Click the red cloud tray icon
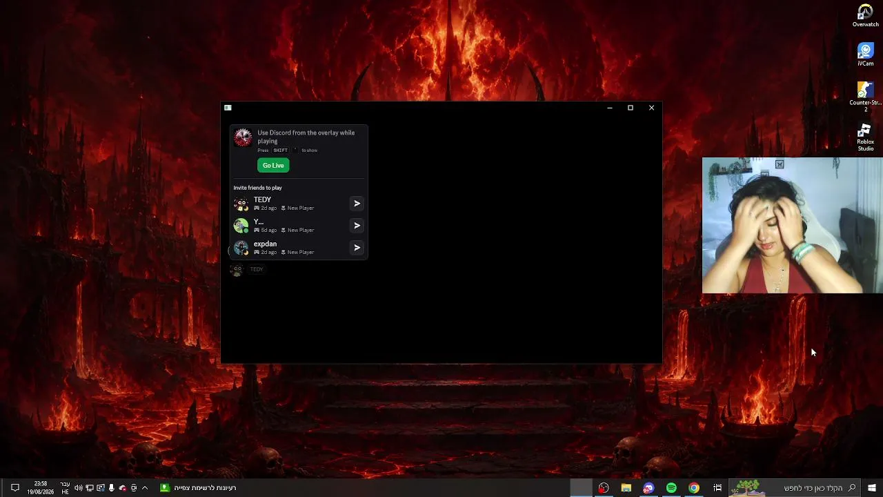The height and width of the screenshot is (497, 883). 123,488
